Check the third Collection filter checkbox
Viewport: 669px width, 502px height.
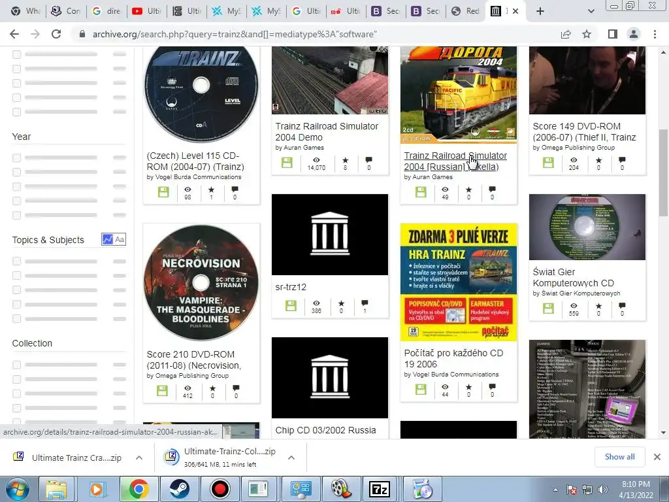16,393
